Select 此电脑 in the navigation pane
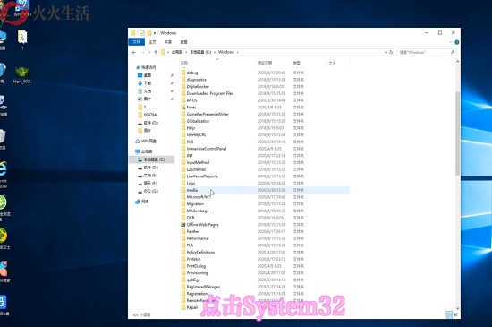492x327 pixels. click(x=147, y=151)
